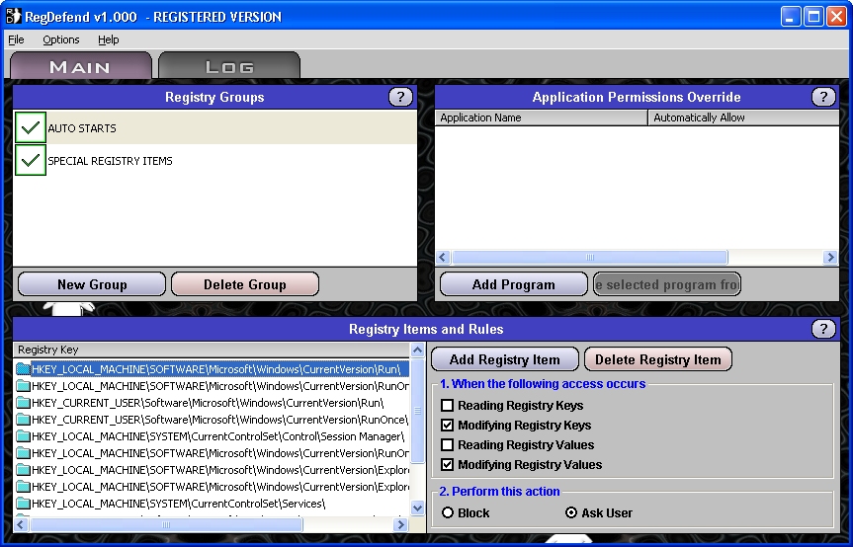Uncheck Modifying Registry Values
The width and height of the screenshot is (853, 547).
pyautogui.click(x=447, y=464)
